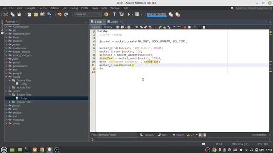Viewport: 273px width, 153px height.
Task: Expand the Include Path under sock1
Action: pos(10,88)
